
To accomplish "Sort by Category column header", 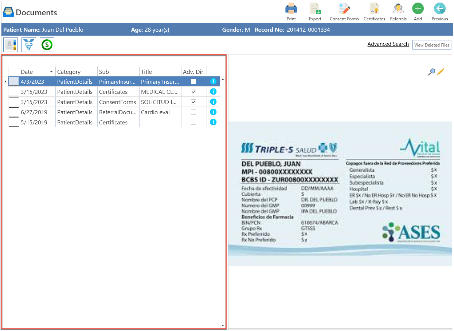I will [x=76, y=72].
